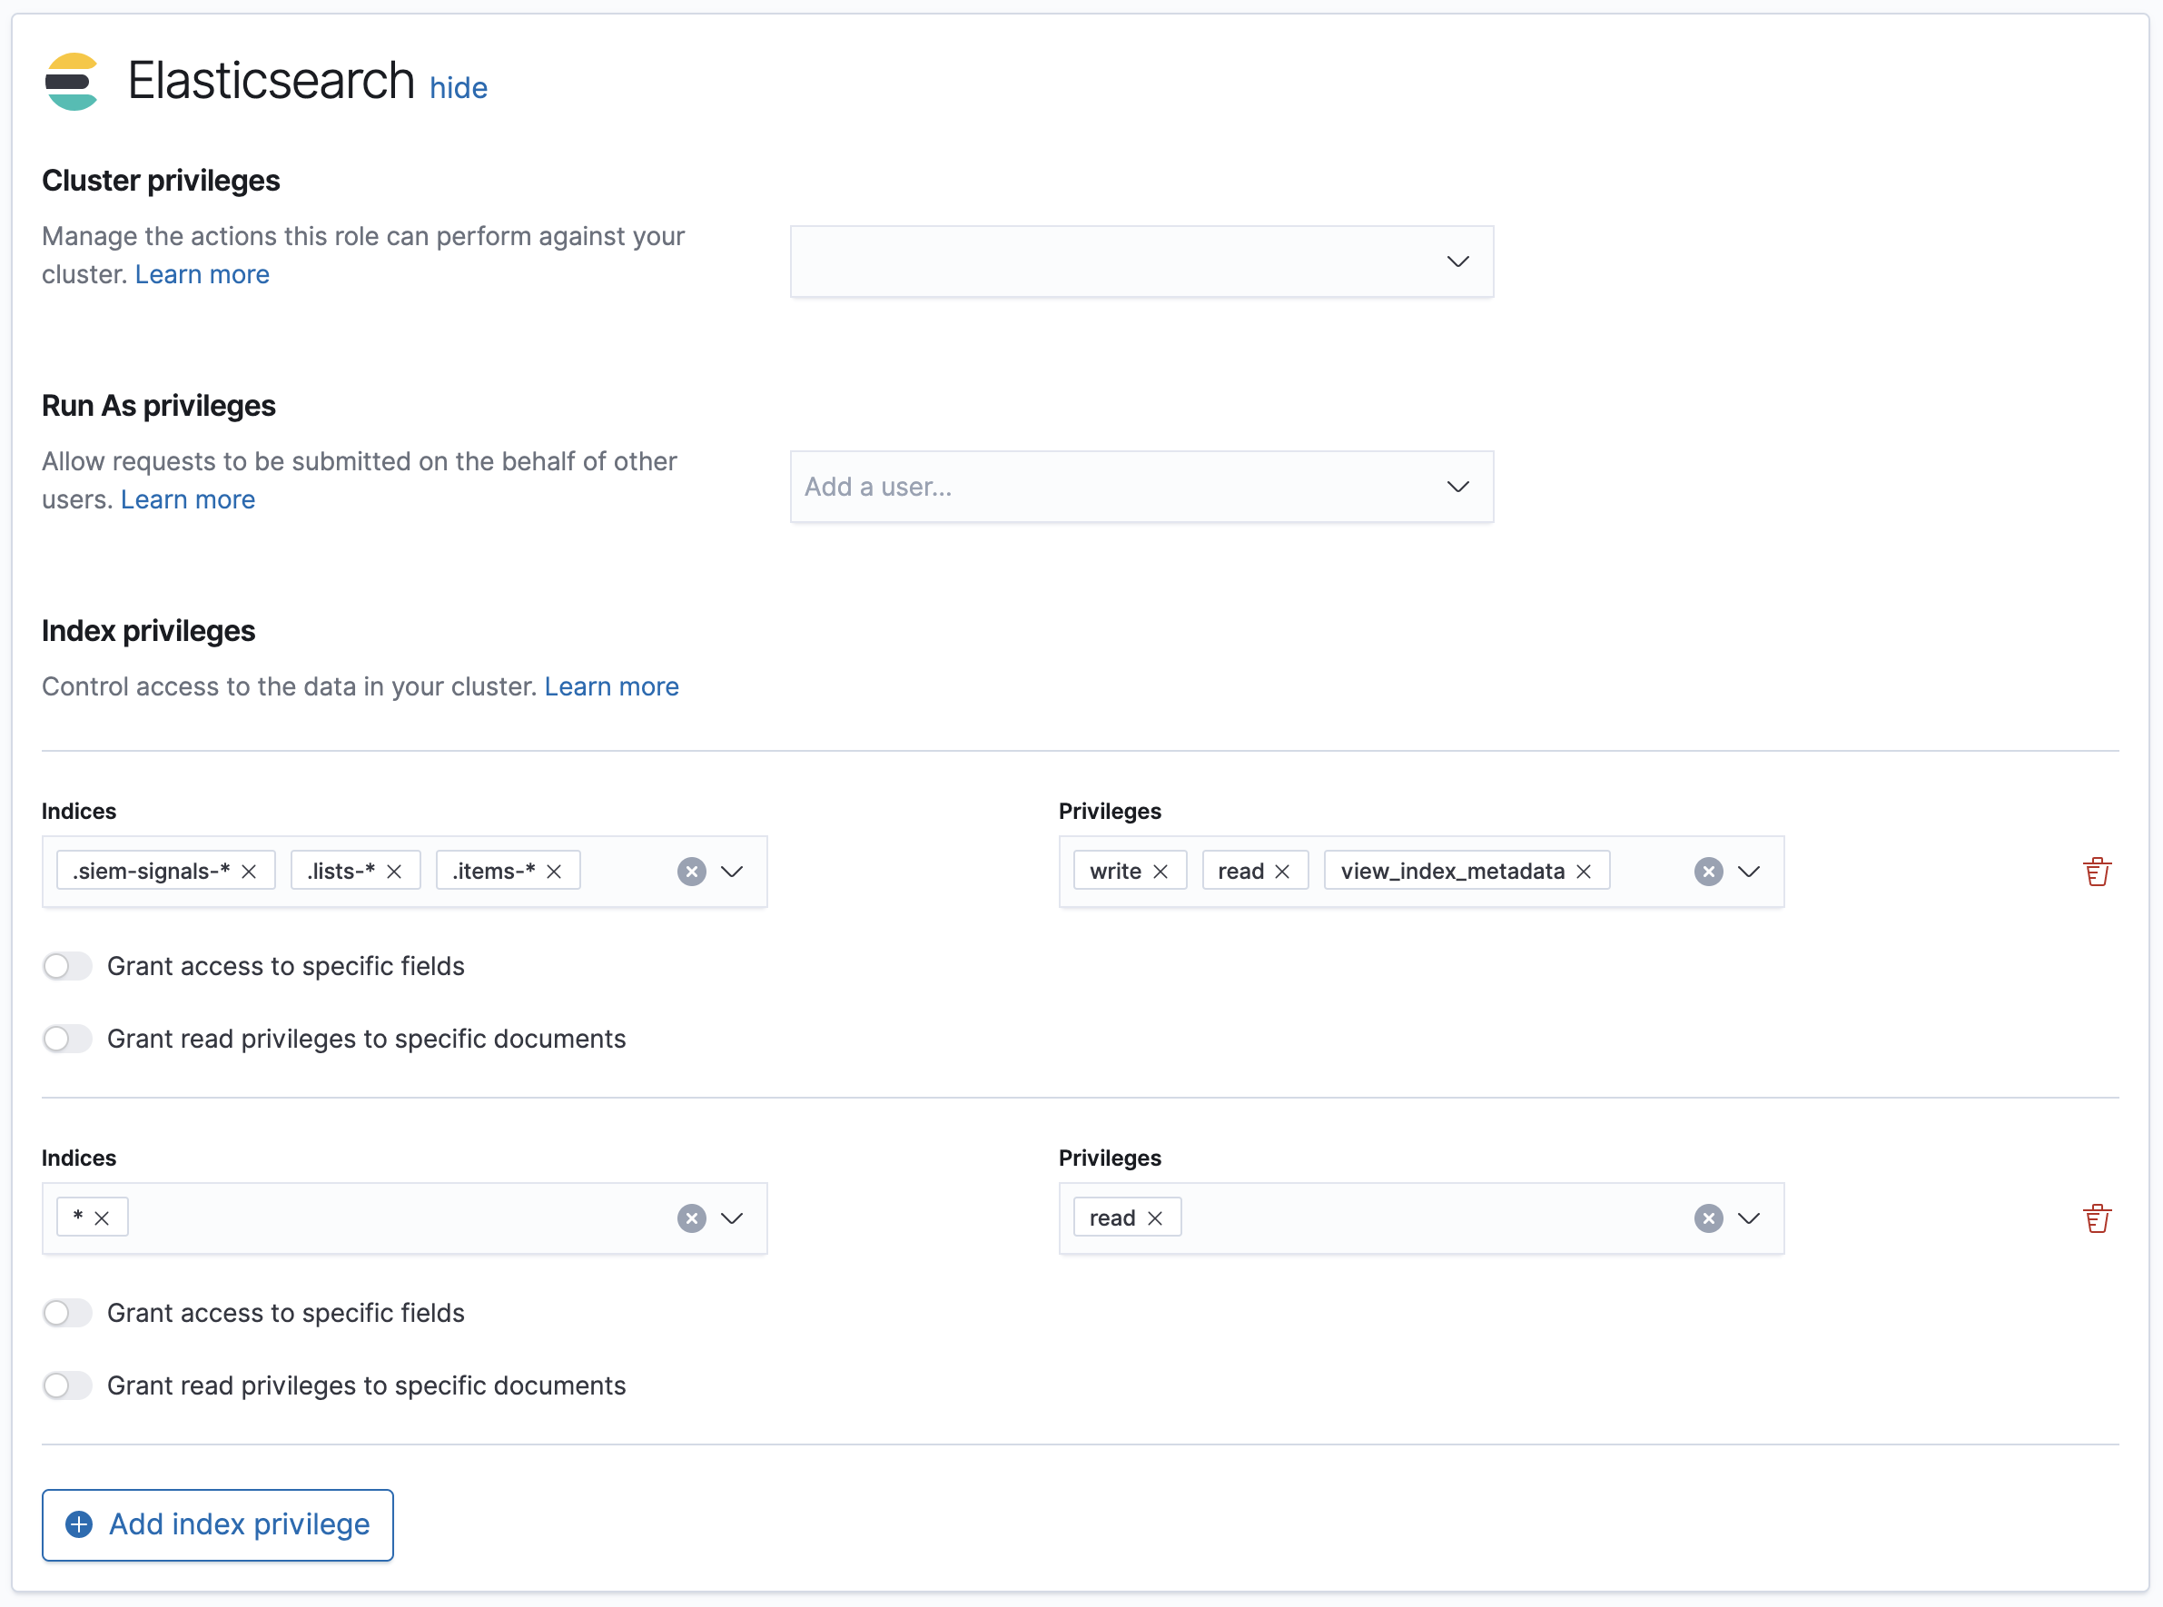The width and height of the screenshot is (2163, 1607).
Task: Enable second Grant access to specific fields
Action: pyautogui.click(x=67, y=1312)
